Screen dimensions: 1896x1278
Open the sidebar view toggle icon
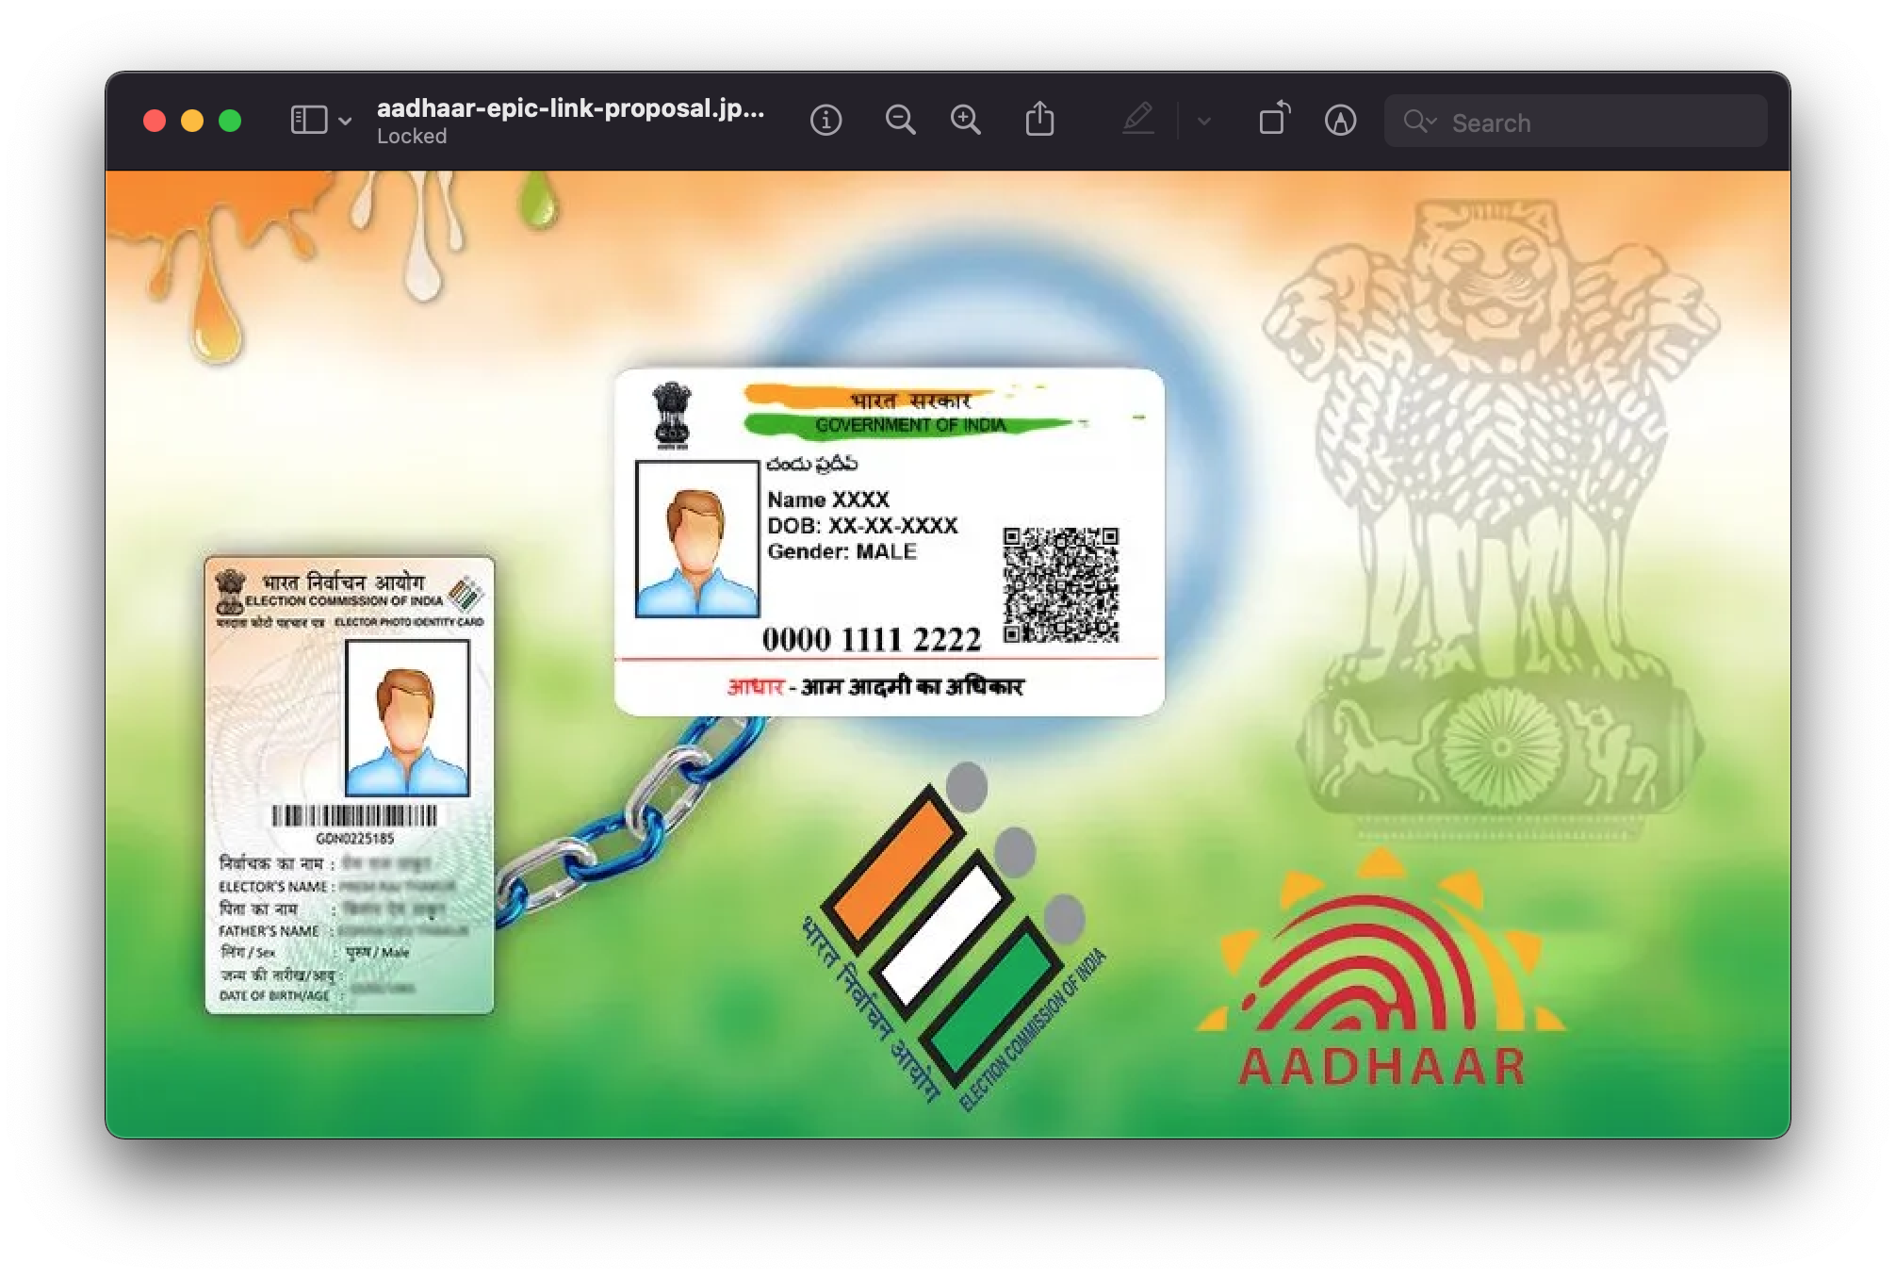coord(308,121)
